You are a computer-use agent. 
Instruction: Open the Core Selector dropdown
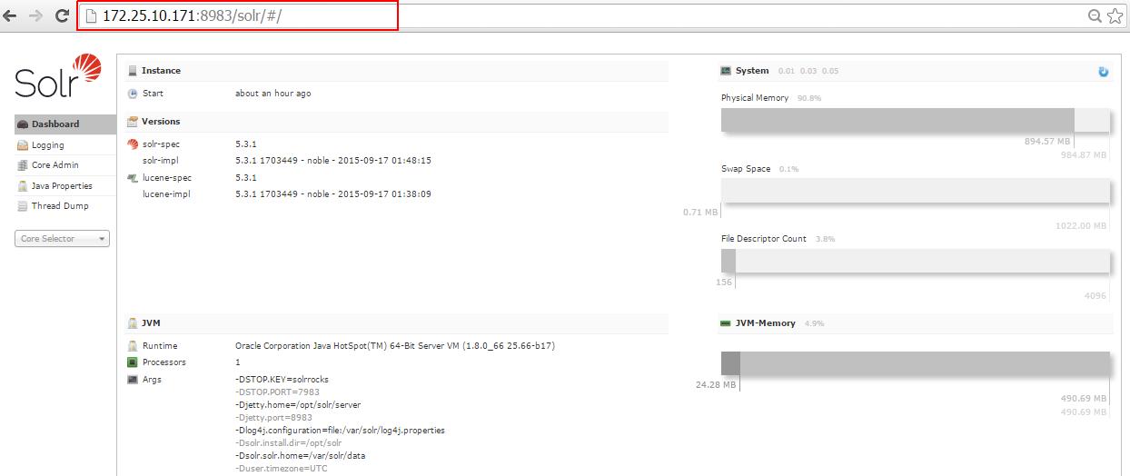(62, 239)
